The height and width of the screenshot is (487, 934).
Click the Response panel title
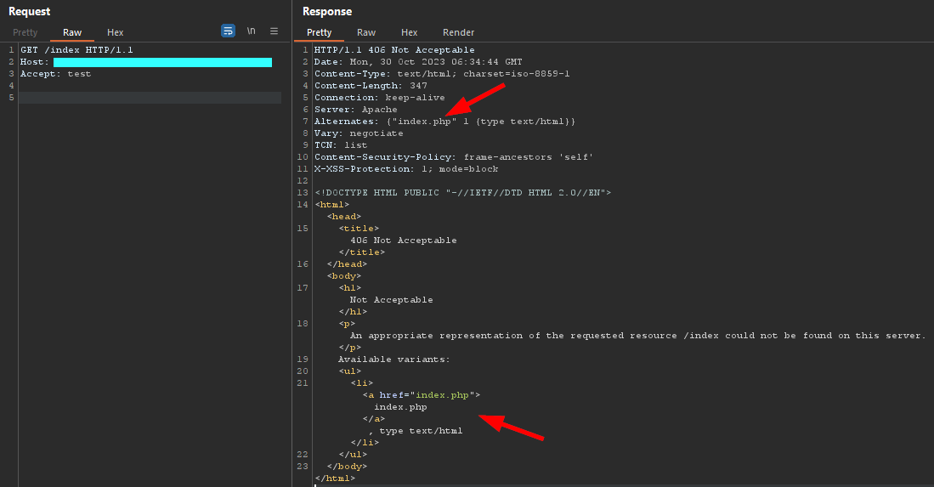point(327,11)
